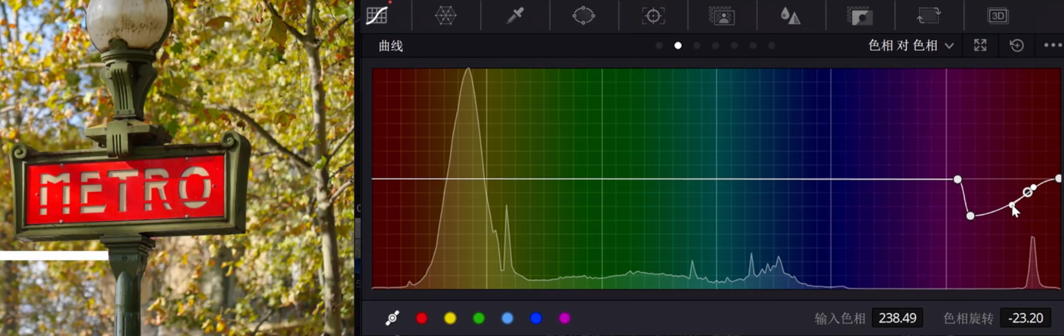Viewport: 1064px width, 336px height.
Task: Switch to the seventh curves page dot
Action: [771, 46]
